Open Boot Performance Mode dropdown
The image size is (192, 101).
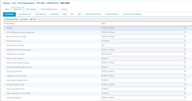tap(144, 37)
